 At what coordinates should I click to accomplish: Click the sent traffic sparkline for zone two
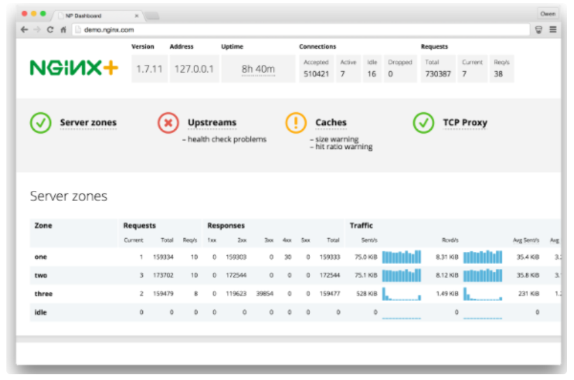click(402, 275)
